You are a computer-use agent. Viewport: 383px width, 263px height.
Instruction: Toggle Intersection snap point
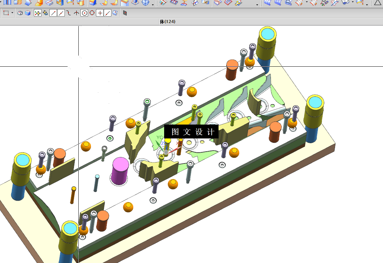(76, 13)
